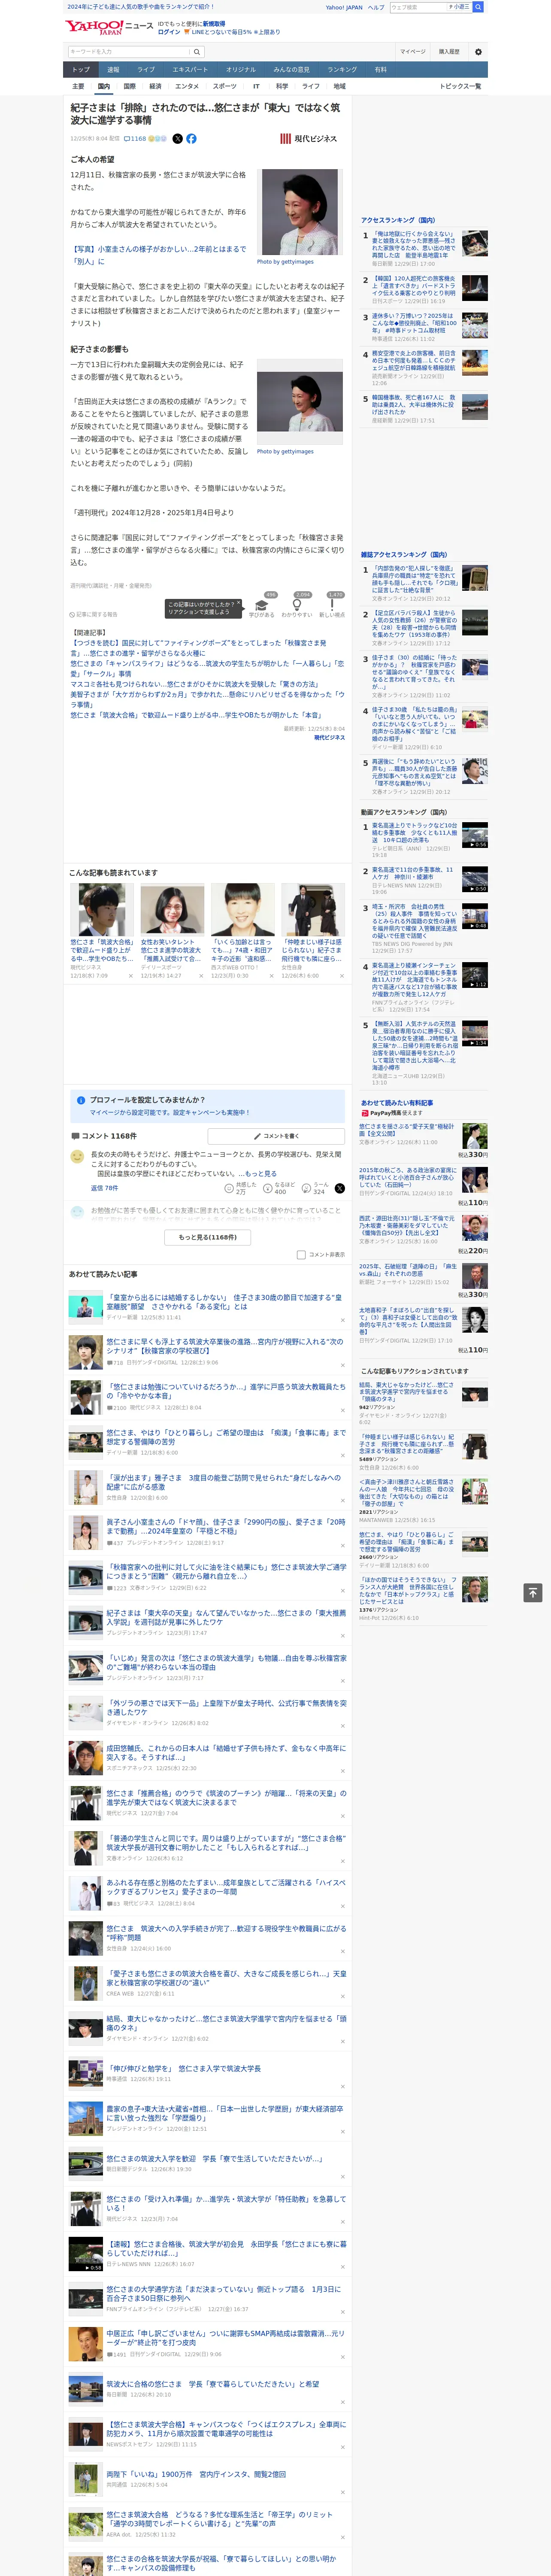Open 返信 78件 replies on the first comment
Viewport: 551px width, 2576px height.
point(104,1188)
